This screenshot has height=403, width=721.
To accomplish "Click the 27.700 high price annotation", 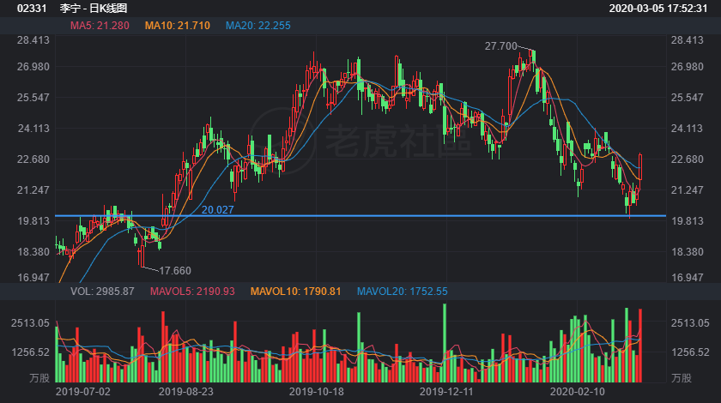I will coord(500,46).
